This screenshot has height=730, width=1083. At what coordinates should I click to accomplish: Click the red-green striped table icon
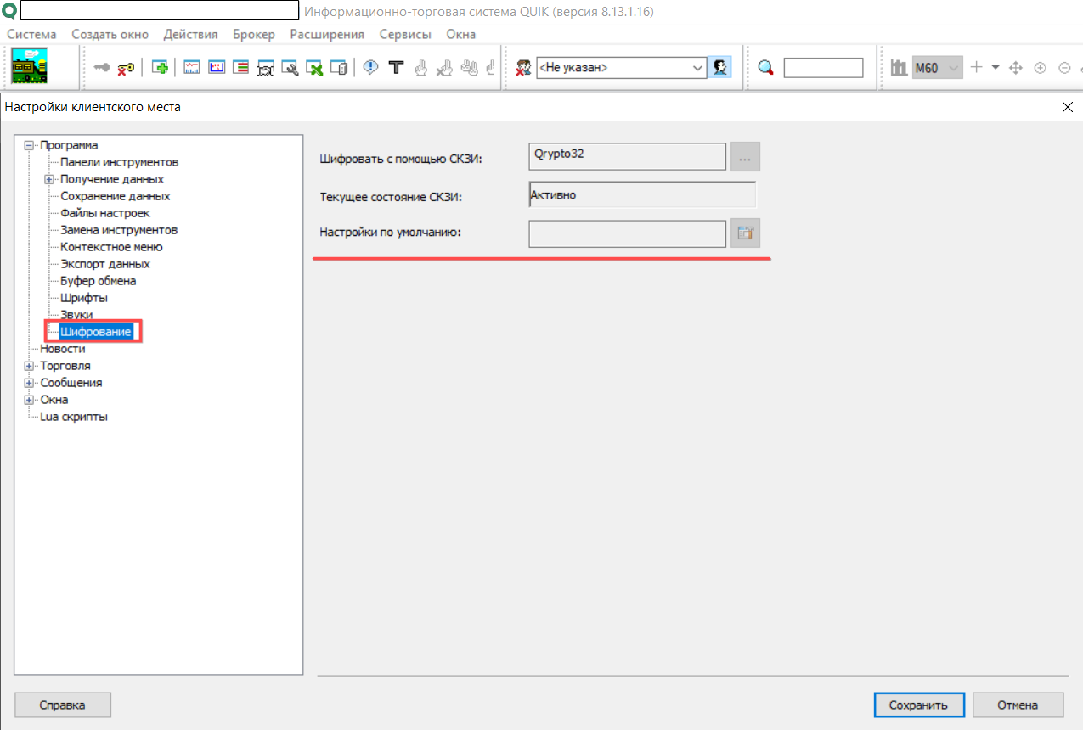click(240, 67)
